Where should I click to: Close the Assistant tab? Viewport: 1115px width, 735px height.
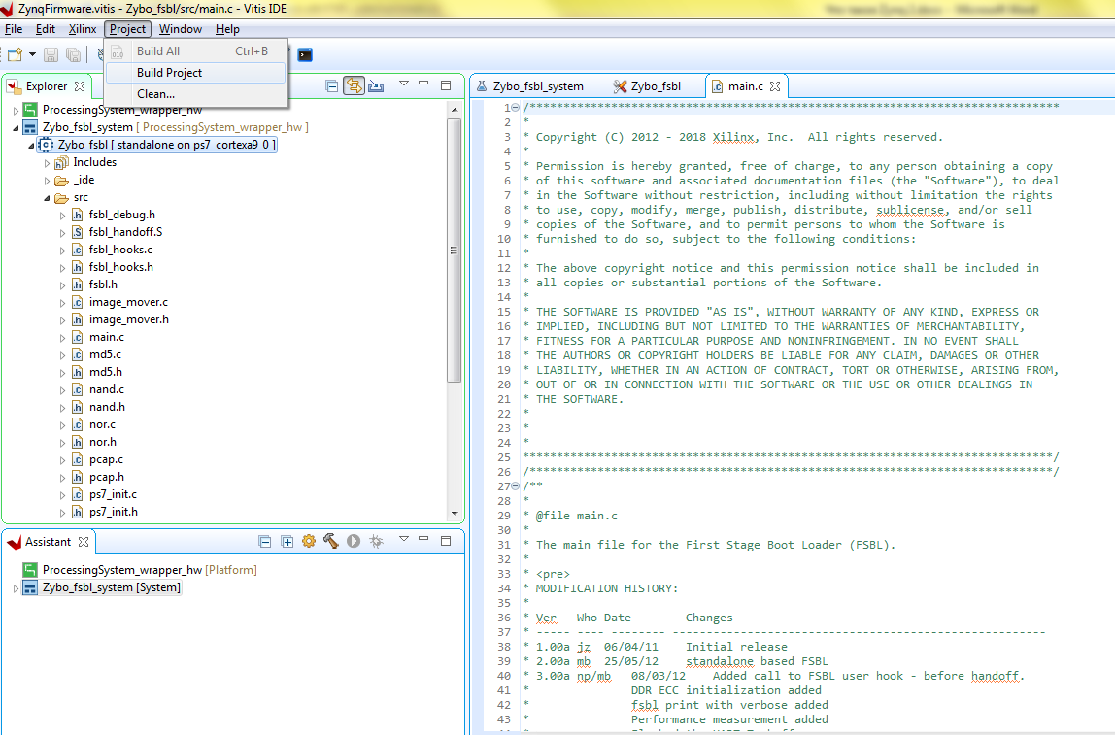(84, 542)
